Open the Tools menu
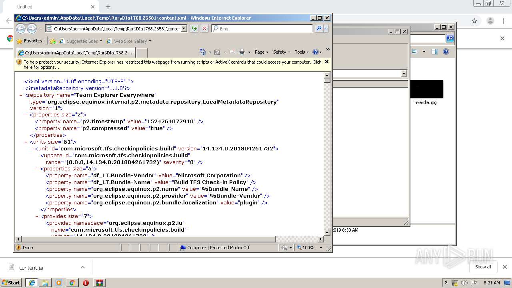This screenshot has height=288, width=512. pyautogui.click(x=302, y=52)
